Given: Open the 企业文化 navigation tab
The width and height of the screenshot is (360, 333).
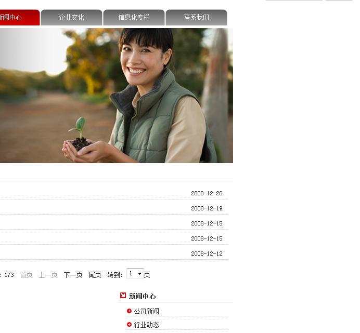Looking at the screenshot, I should (x=71, y=18).
